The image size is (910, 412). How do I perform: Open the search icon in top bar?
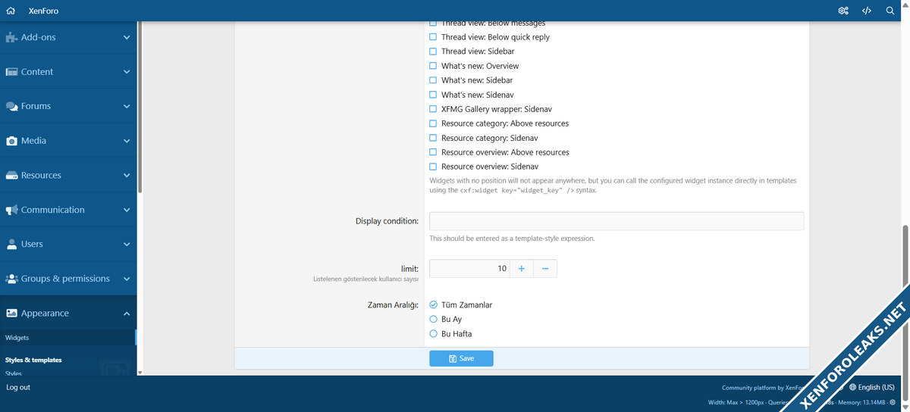pos(890,11)
